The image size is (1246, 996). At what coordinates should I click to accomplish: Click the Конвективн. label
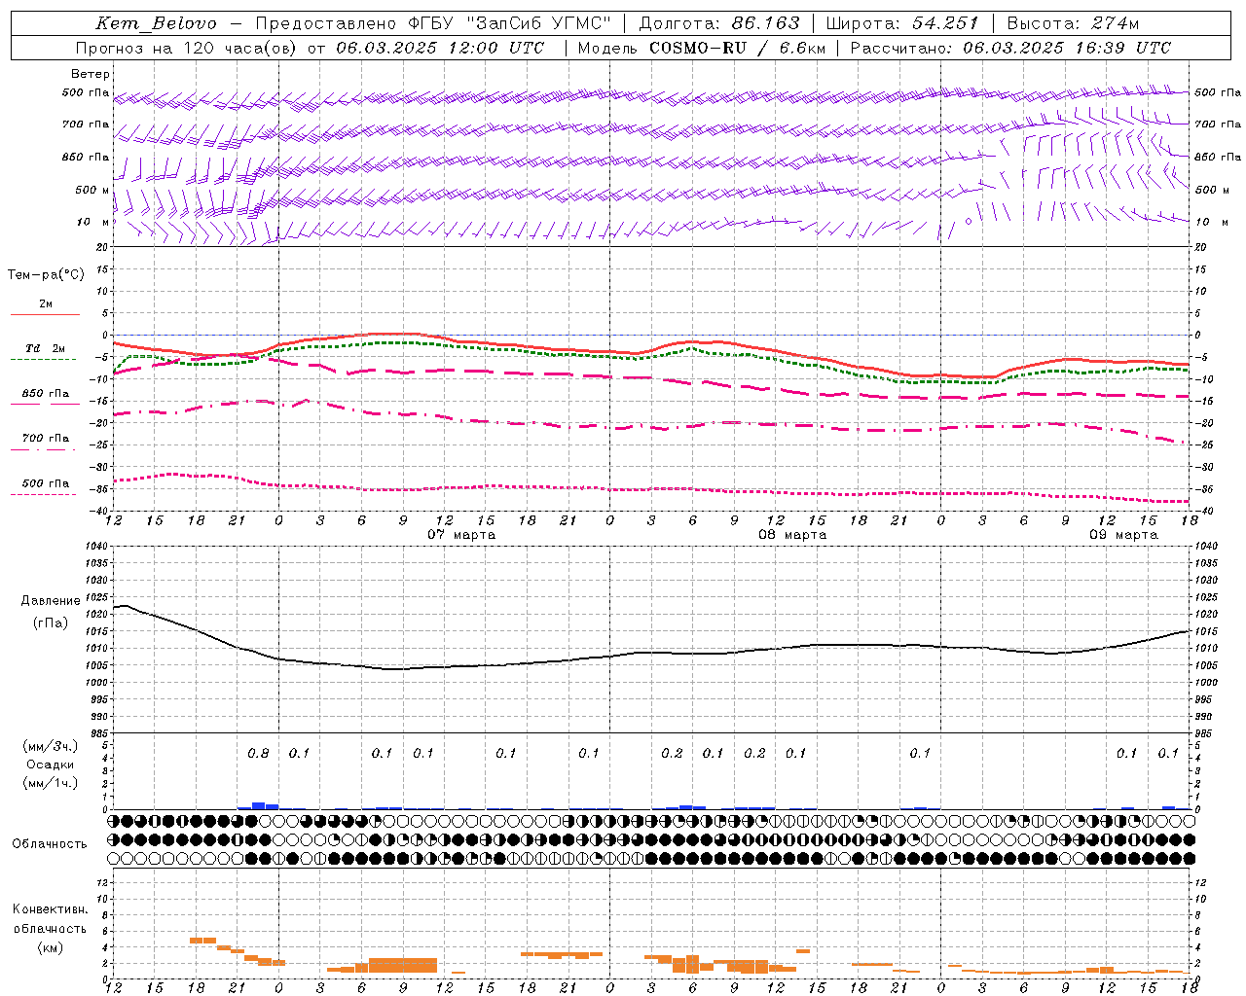pos(50,909)
